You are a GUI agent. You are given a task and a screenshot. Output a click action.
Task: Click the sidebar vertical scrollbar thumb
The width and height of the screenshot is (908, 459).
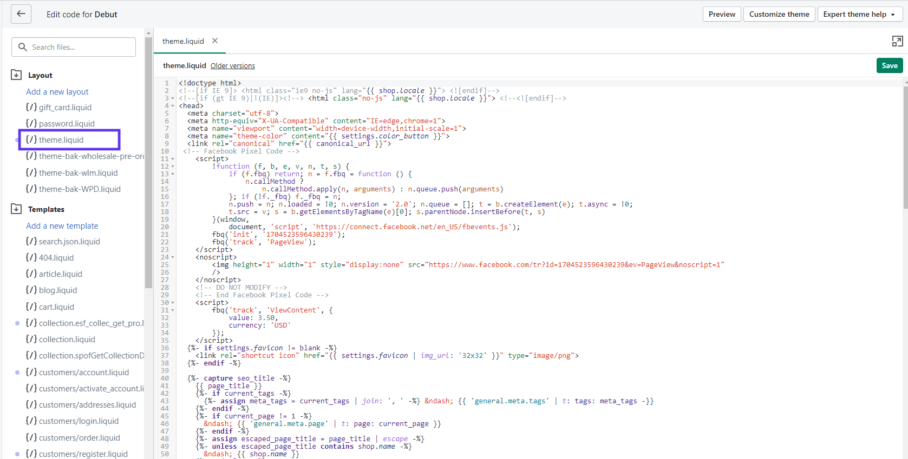pyautogui.click(x=148, y=162)
